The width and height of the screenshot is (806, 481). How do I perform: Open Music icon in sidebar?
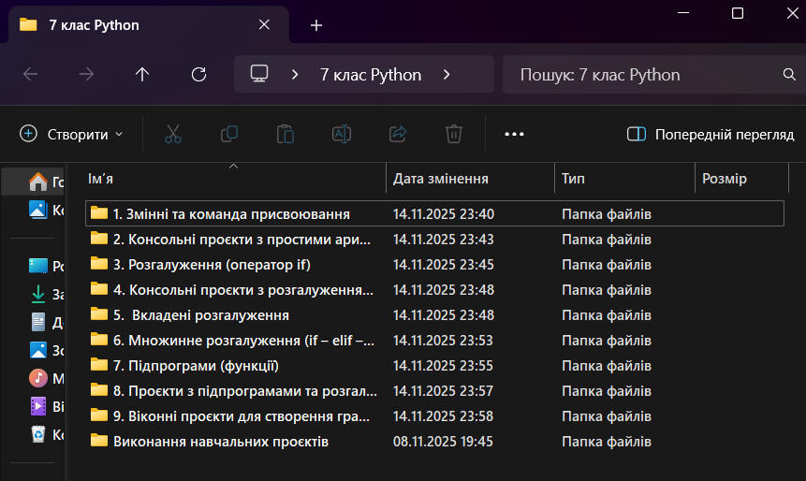pos(38,378)
